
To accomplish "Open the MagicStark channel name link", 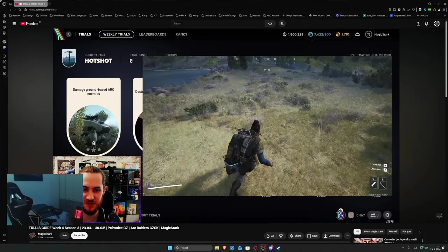I will tap(45, 234).
